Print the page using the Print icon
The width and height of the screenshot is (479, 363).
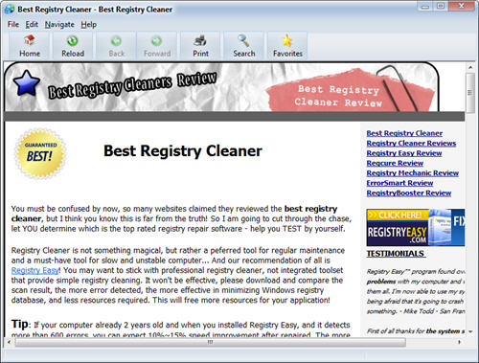pyautogui.click(x=200, y=46)
